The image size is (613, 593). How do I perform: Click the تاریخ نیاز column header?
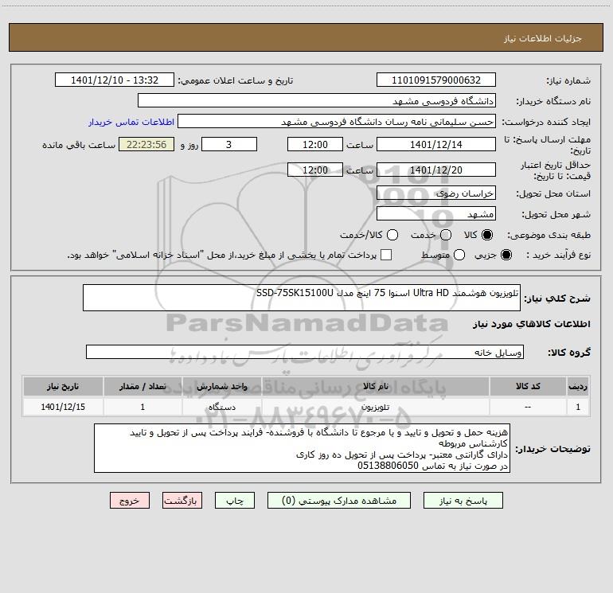[63, 386]
